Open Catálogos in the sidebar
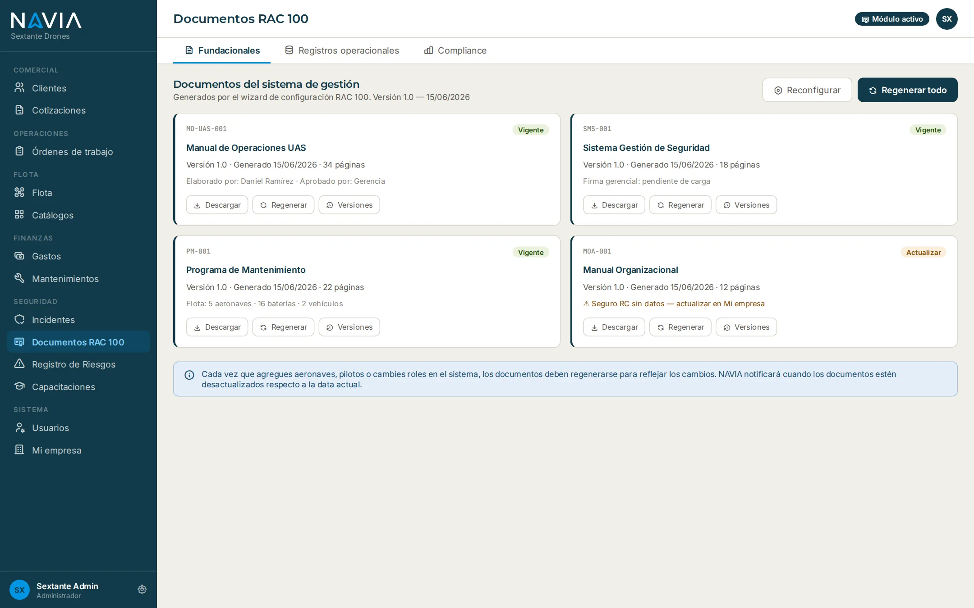Screen dimensions: 974x608 click(x=78, y=215)
